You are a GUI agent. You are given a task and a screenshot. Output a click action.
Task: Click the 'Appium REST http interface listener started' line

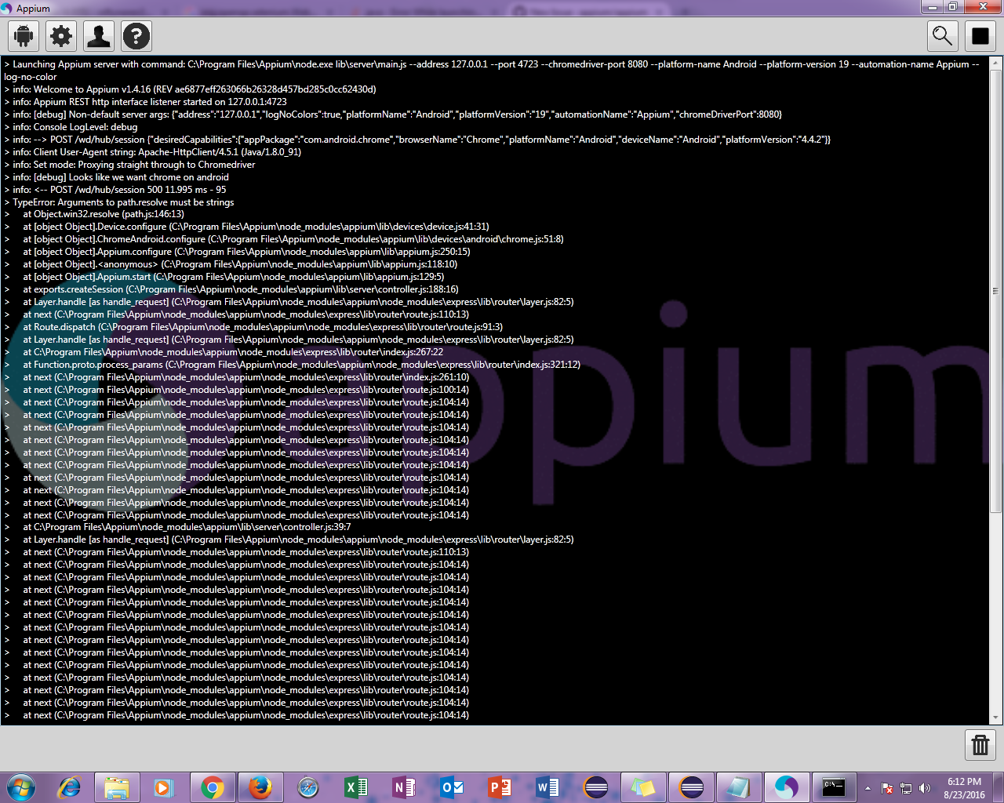tap(145, 102)
